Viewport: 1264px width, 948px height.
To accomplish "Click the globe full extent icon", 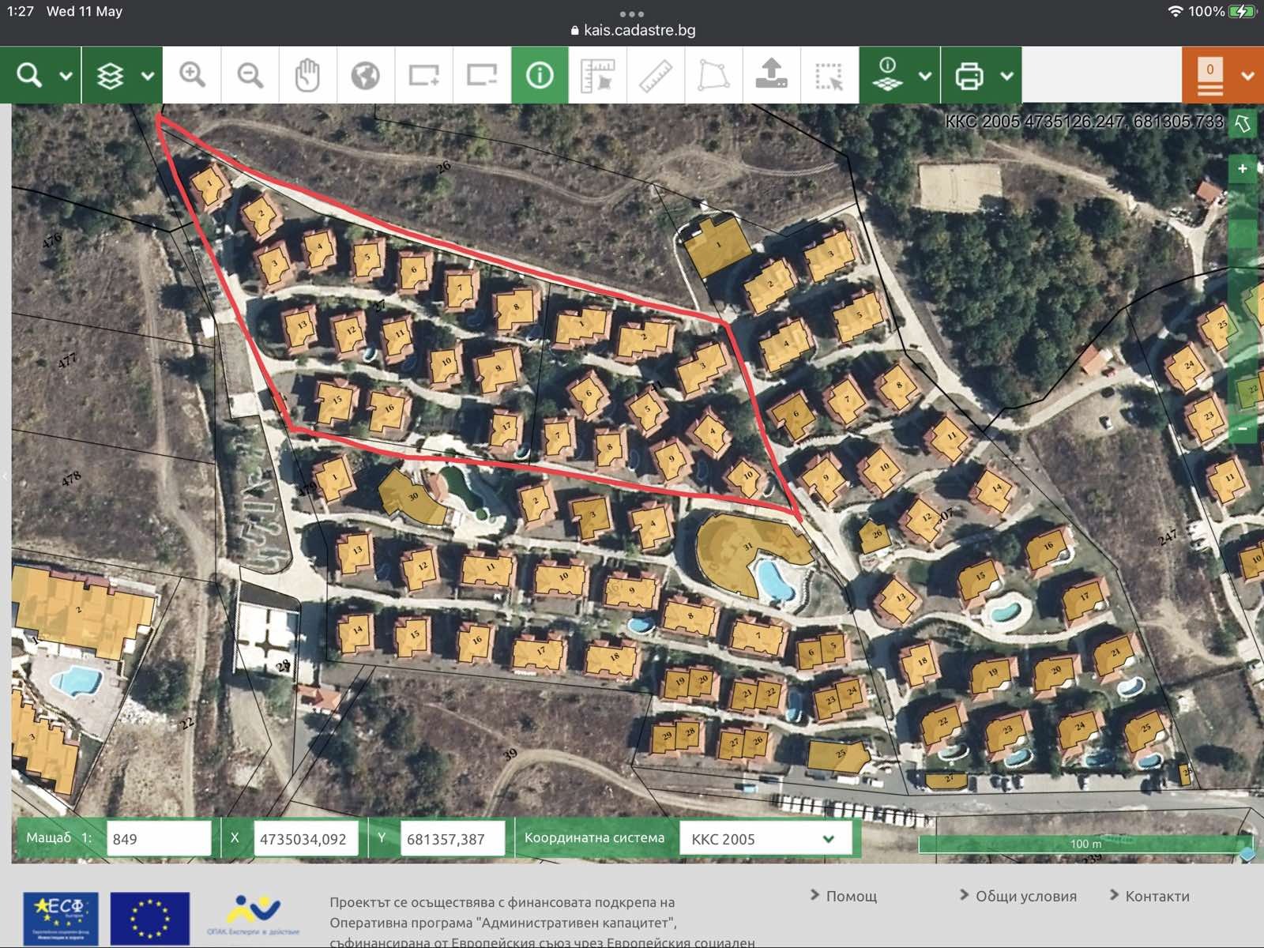I will (x=365, y=76).
